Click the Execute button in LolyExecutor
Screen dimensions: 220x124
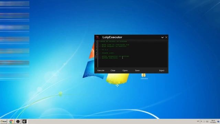click(101, 70)
